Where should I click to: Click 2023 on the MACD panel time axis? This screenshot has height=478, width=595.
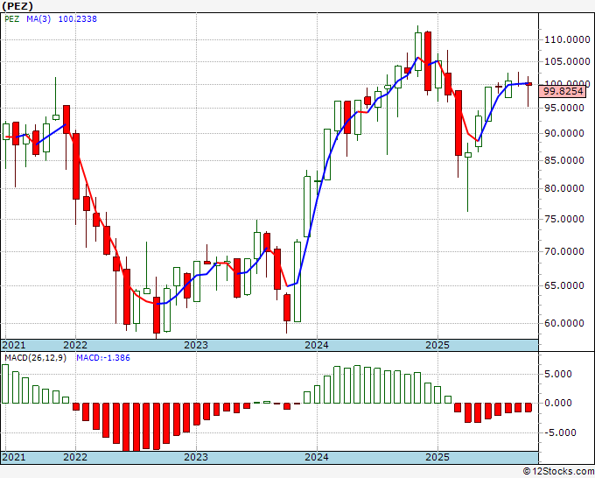196,457
